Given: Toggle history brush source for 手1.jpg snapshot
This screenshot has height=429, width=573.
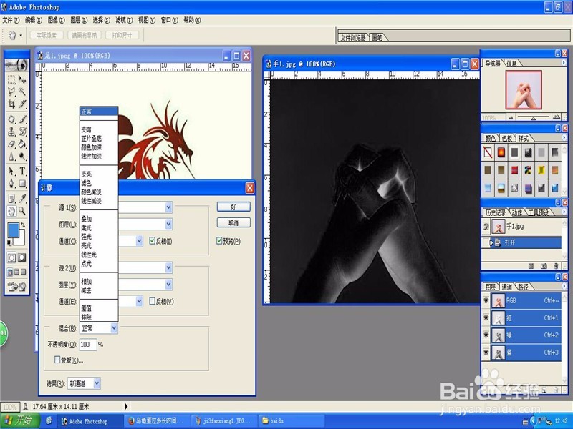Looking at the screenshot, I should [486, 227].
